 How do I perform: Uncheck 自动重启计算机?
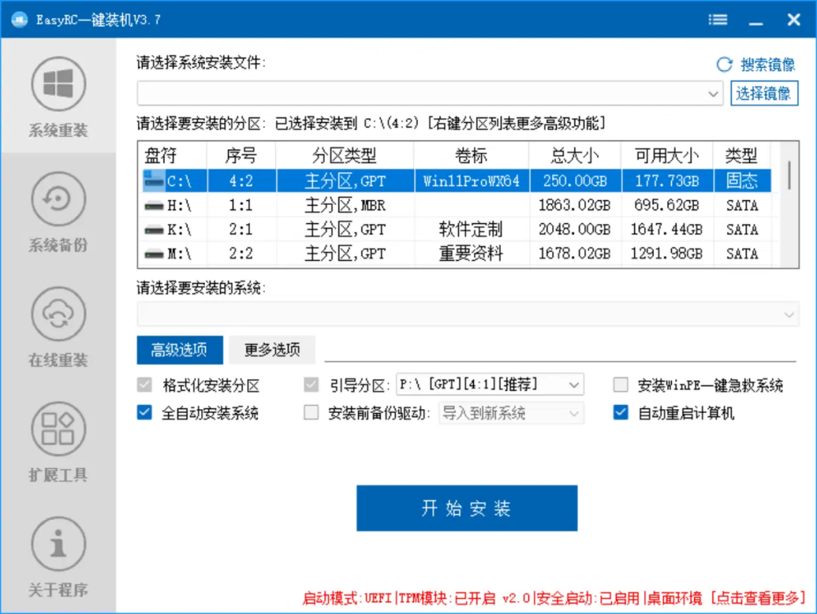point(620,412)
